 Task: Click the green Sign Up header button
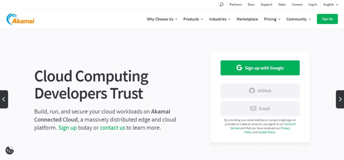[x=327, y=19]
